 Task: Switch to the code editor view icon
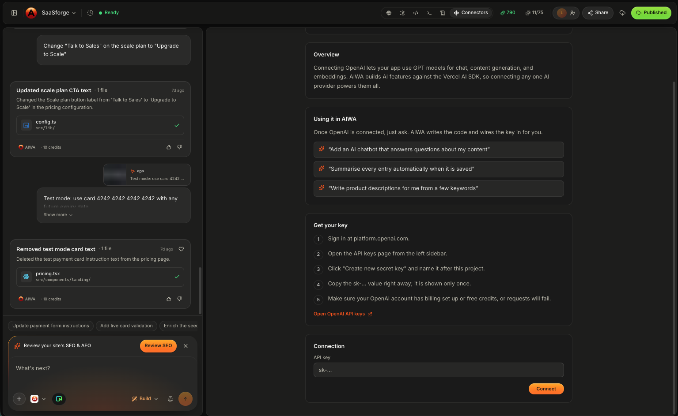[416, 13]
